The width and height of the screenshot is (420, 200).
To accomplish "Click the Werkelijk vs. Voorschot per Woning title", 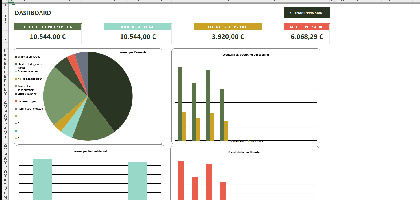I will (245, 55).
